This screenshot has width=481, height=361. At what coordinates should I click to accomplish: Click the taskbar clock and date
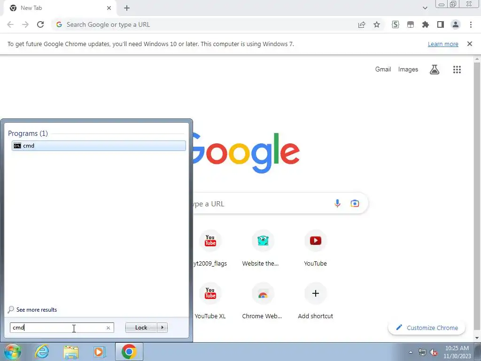(457, 352)
